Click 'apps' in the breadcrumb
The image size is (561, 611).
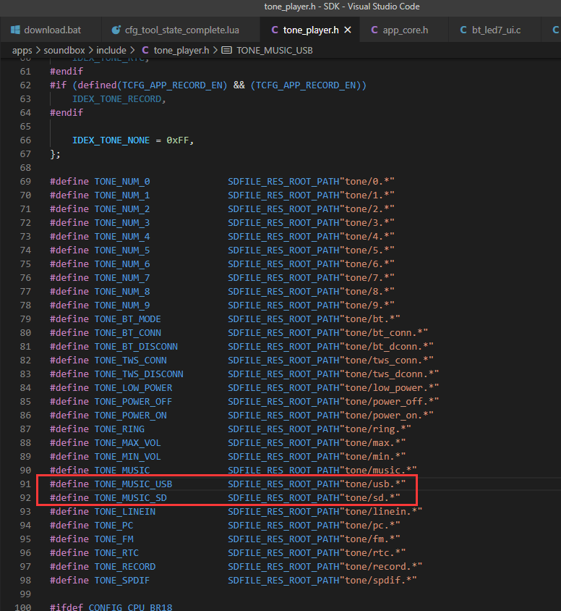click(22, 50)
